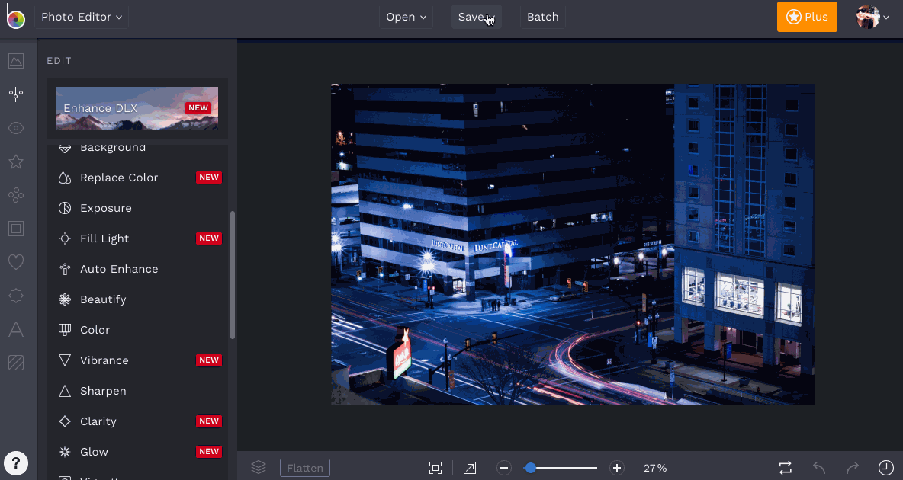Image resolution: width=903 pixels, height=480 pixels.
Task: Click the night city photo on canvas
Action: (573, 245)
